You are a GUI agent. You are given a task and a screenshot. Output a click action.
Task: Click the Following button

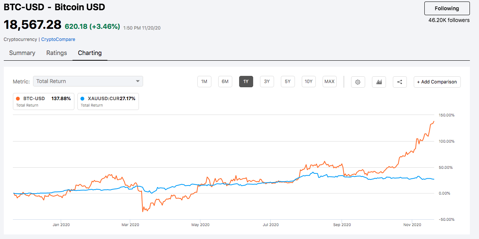[x=447, y=8]
